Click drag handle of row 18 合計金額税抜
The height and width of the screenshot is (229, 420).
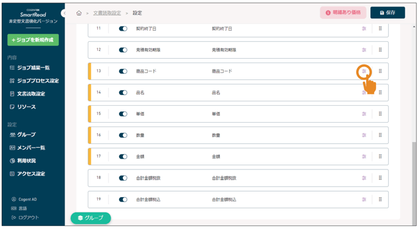(380, 178)
